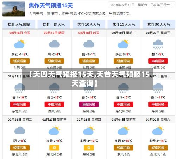Switch to the 焦作30天天气 tab
The image size is (176, 159).
point(159,24)
